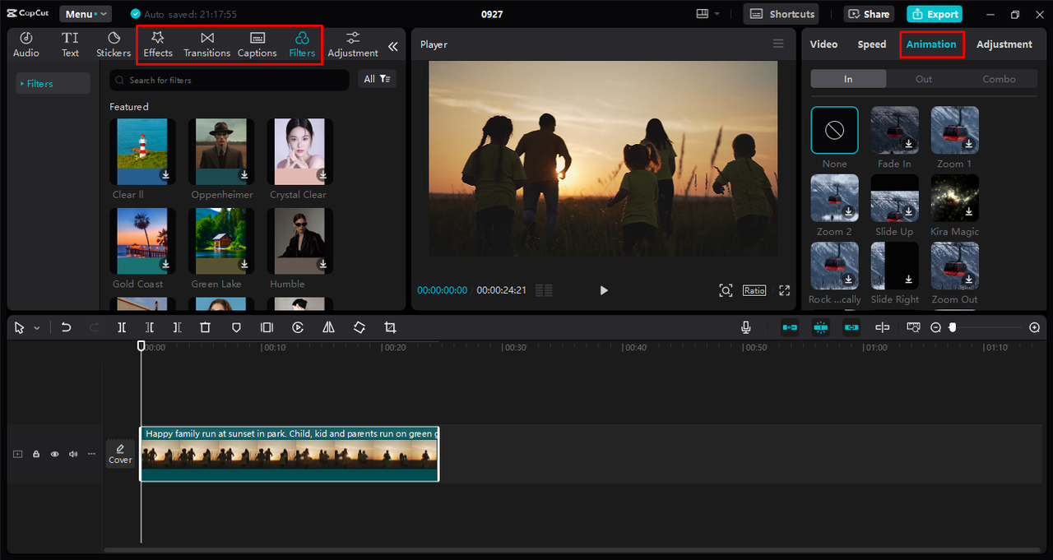Viewport: 1053px width, 560px height.
Task: Open the Adjustment panel in media toolbar
Action: tap(353, 44)
